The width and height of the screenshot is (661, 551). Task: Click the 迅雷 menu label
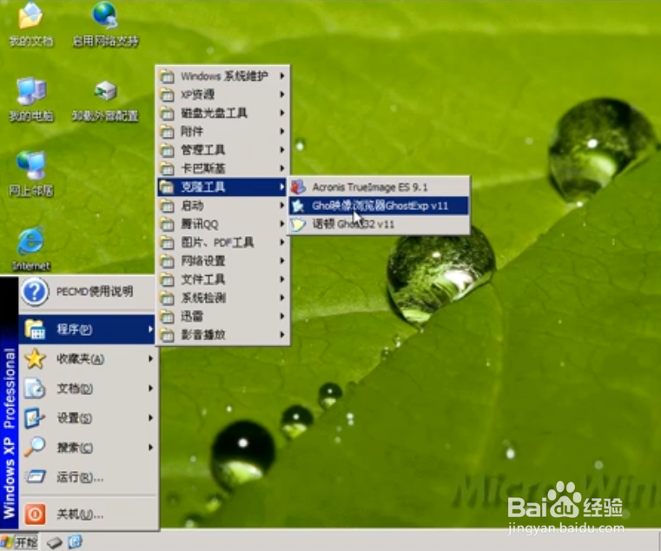(192, 317)
